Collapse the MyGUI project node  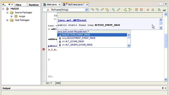click(x=3, y=9)
